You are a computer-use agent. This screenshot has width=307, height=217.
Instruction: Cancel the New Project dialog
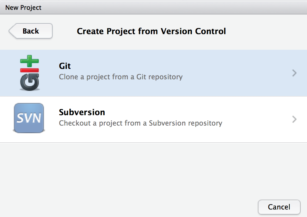[279, 207]
